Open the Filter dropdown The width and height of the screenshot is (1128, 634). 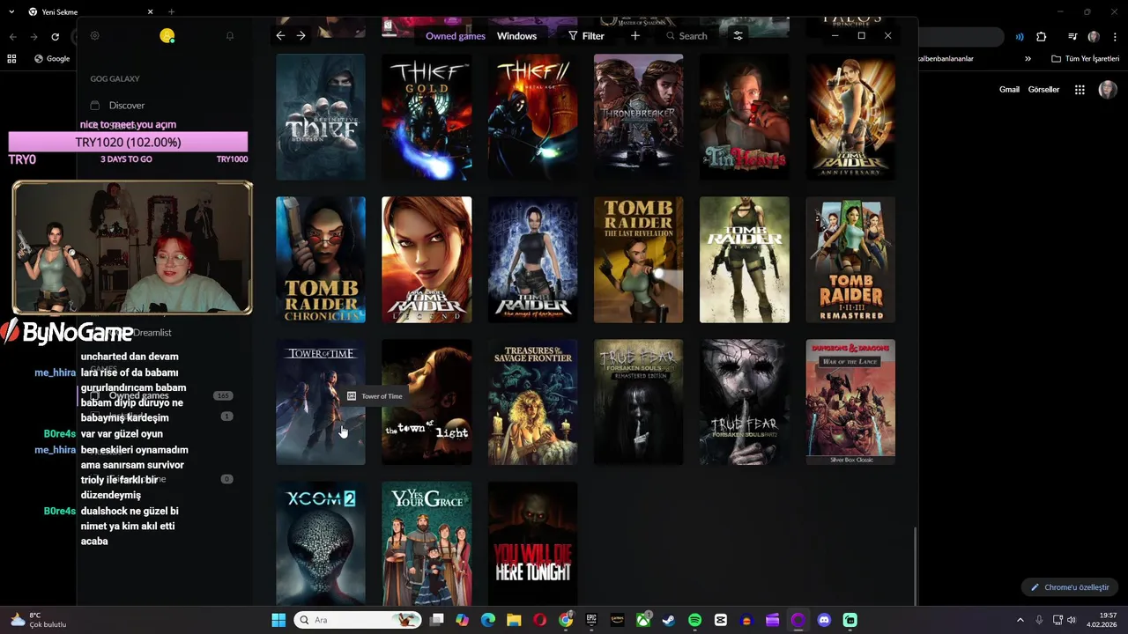tap(586, 36)
